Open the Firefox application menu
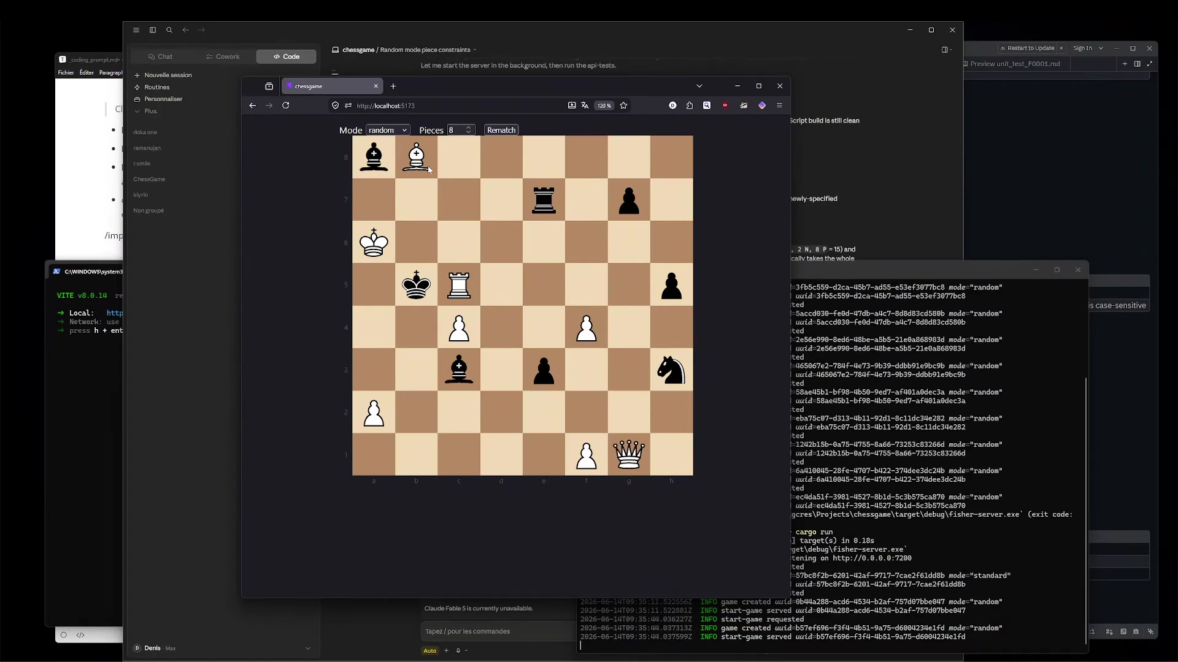1178x662 pixels. coord(780,105)
